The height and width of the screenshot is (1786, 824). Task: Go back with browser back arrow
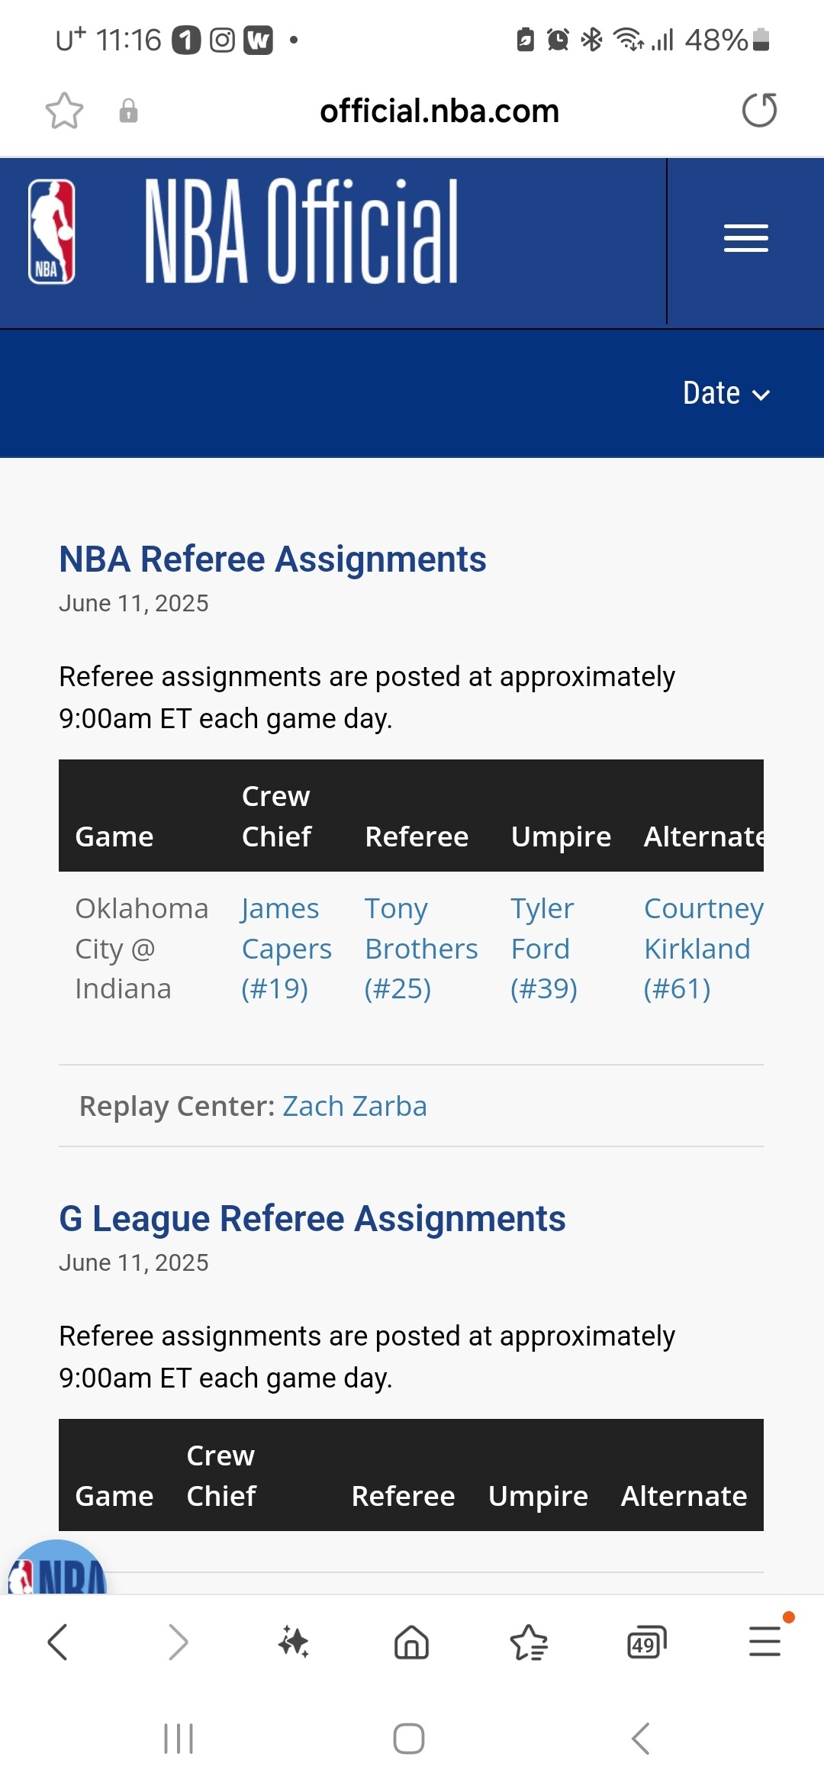[58, 1642]
